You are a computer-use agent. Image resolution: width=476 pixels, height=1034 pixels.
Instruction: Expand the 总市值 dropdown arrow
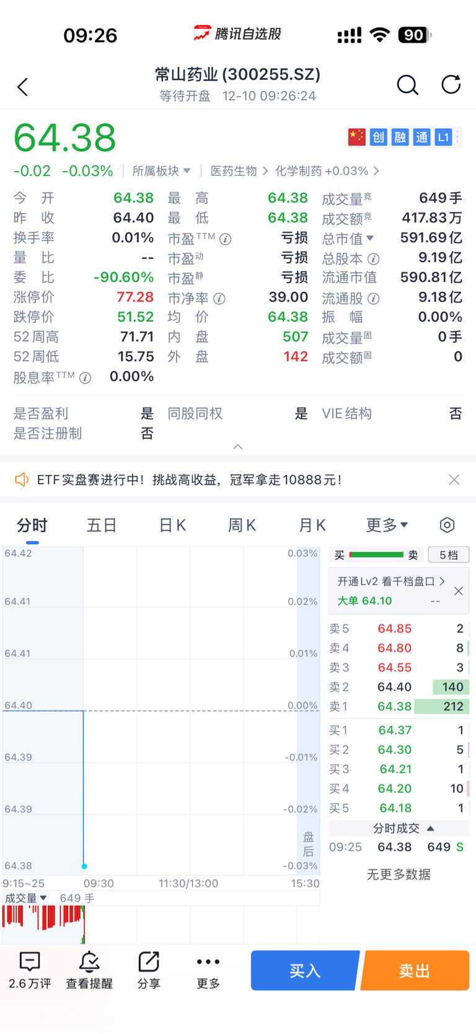pos(370,238)
